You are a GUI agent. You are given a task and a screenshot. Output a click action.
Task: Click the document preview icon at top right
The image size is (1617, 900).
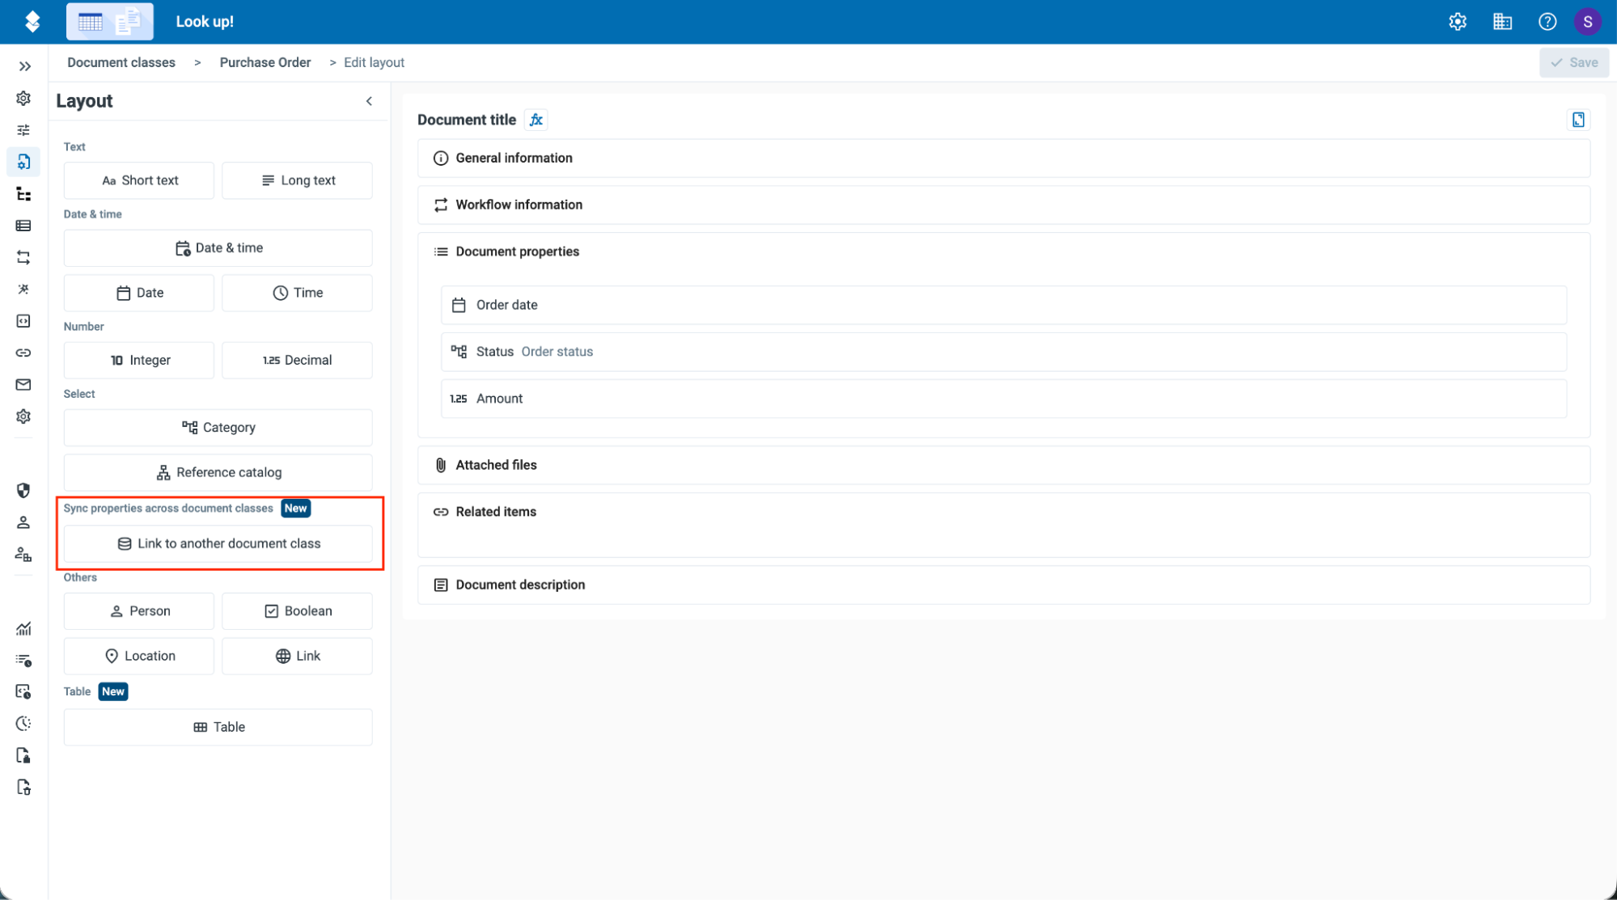(x=1578, y=120)
